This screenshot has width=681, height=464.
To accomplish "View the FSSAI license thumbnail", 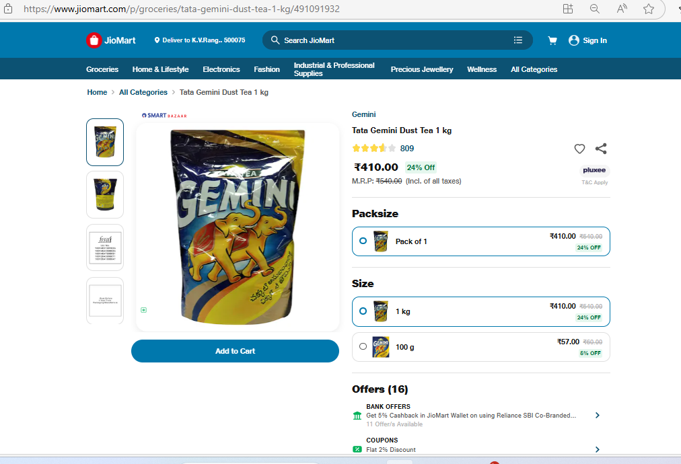I will (105, 247).
